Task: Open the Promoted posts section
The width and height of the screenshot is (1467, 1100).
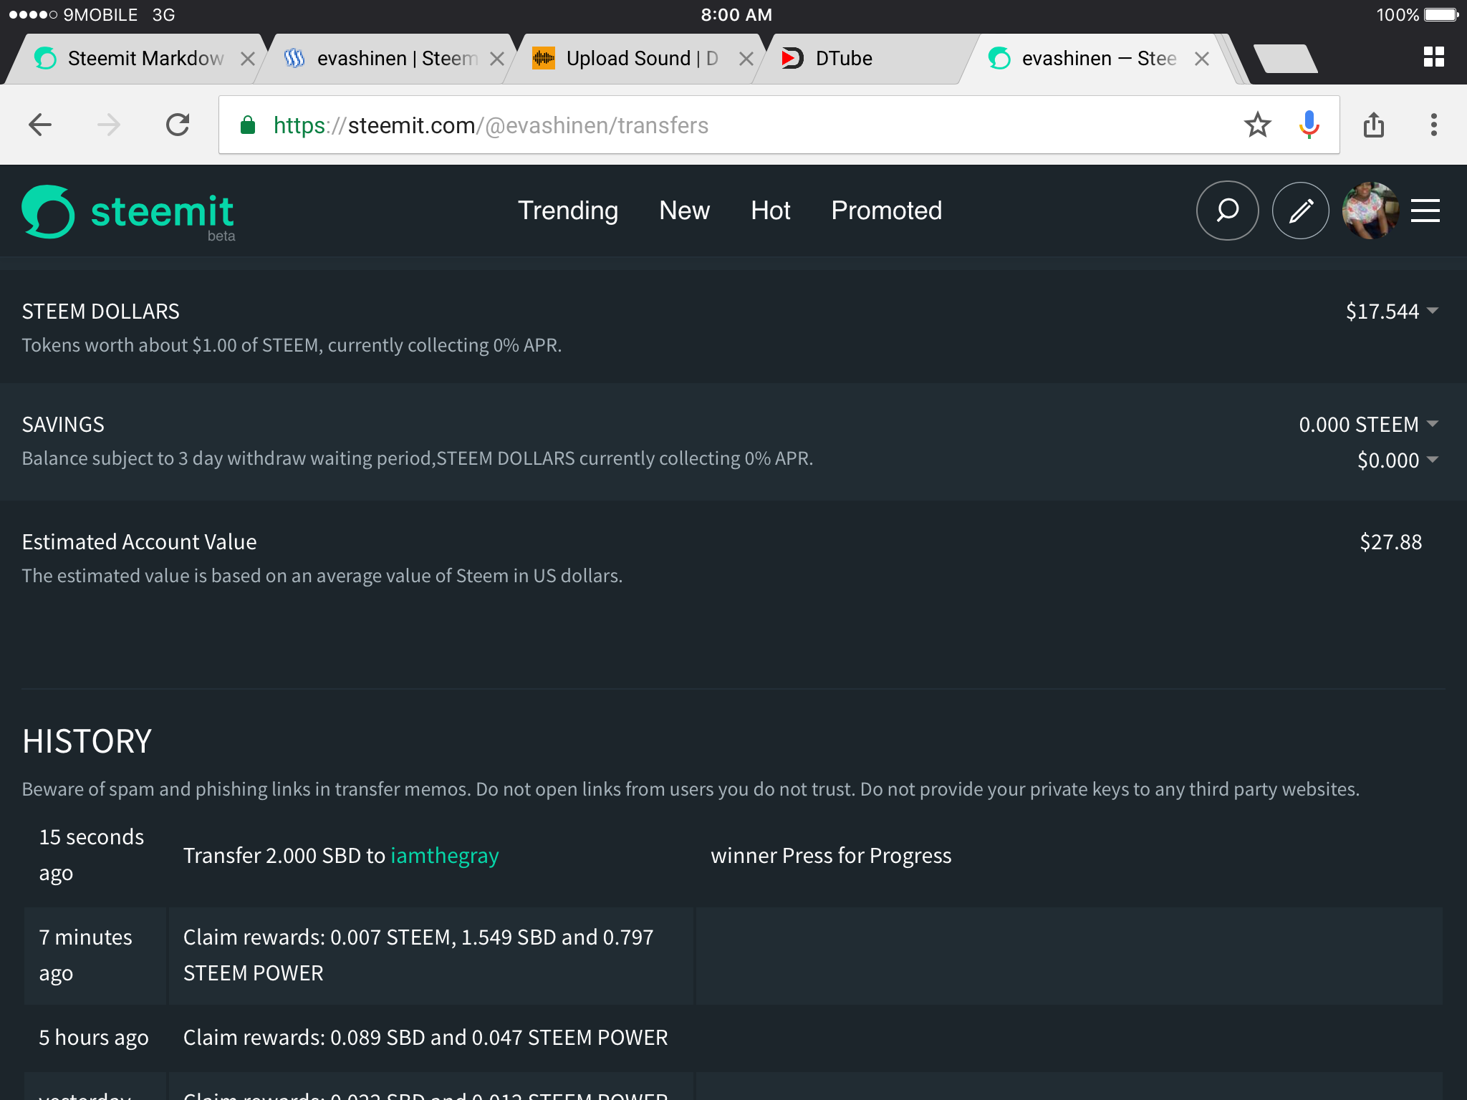Action: click(x=886, y=211)
